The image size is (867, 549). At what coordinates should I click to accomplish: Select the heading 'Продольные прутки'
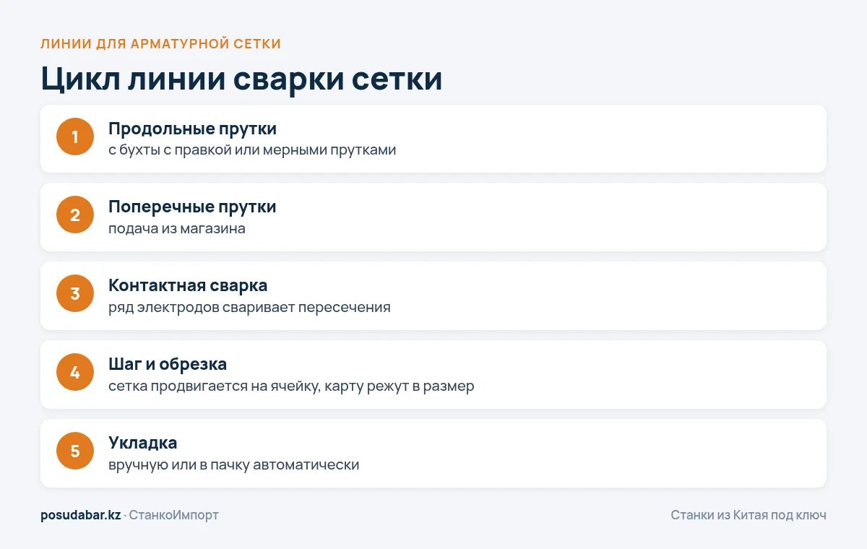192,129
